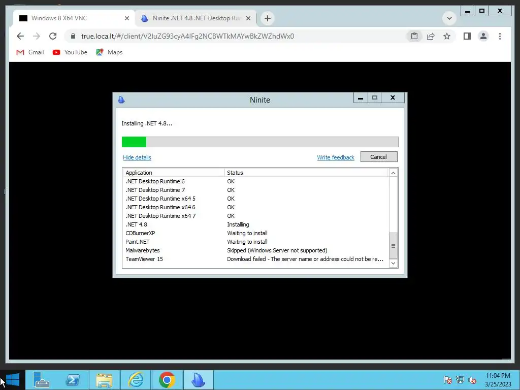Viewport: 520px width, 390px height.
Task: Select the .NET Desktop Runtime 7 row
Action: coord(255,190)
